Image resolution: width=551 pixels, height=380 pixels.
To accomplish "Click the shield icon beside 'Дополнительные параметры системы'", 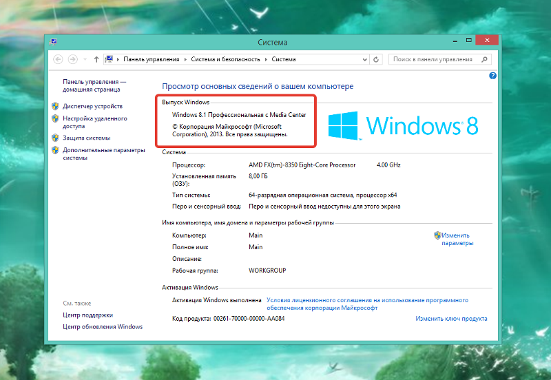I will [55, 150].
